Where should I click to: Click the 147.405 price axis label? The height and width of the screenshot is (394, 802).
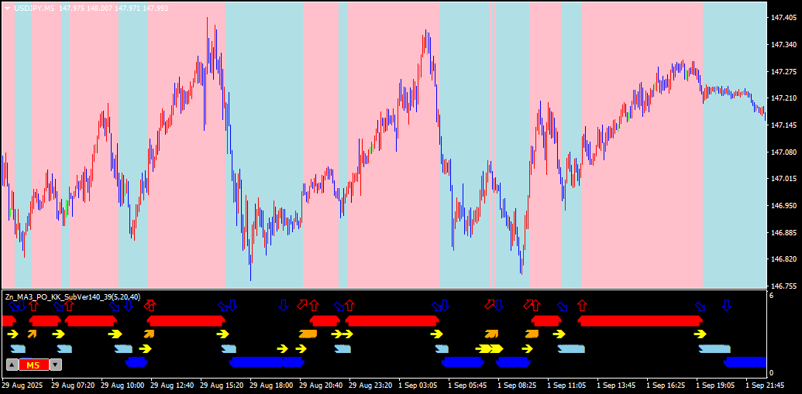pyautogui.click(x=783, y=18)
